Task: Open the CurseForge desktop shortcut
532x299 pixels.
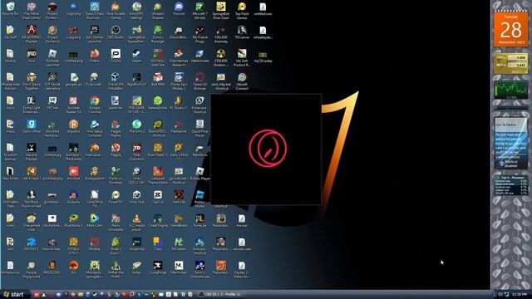Action: pos(158,267)
